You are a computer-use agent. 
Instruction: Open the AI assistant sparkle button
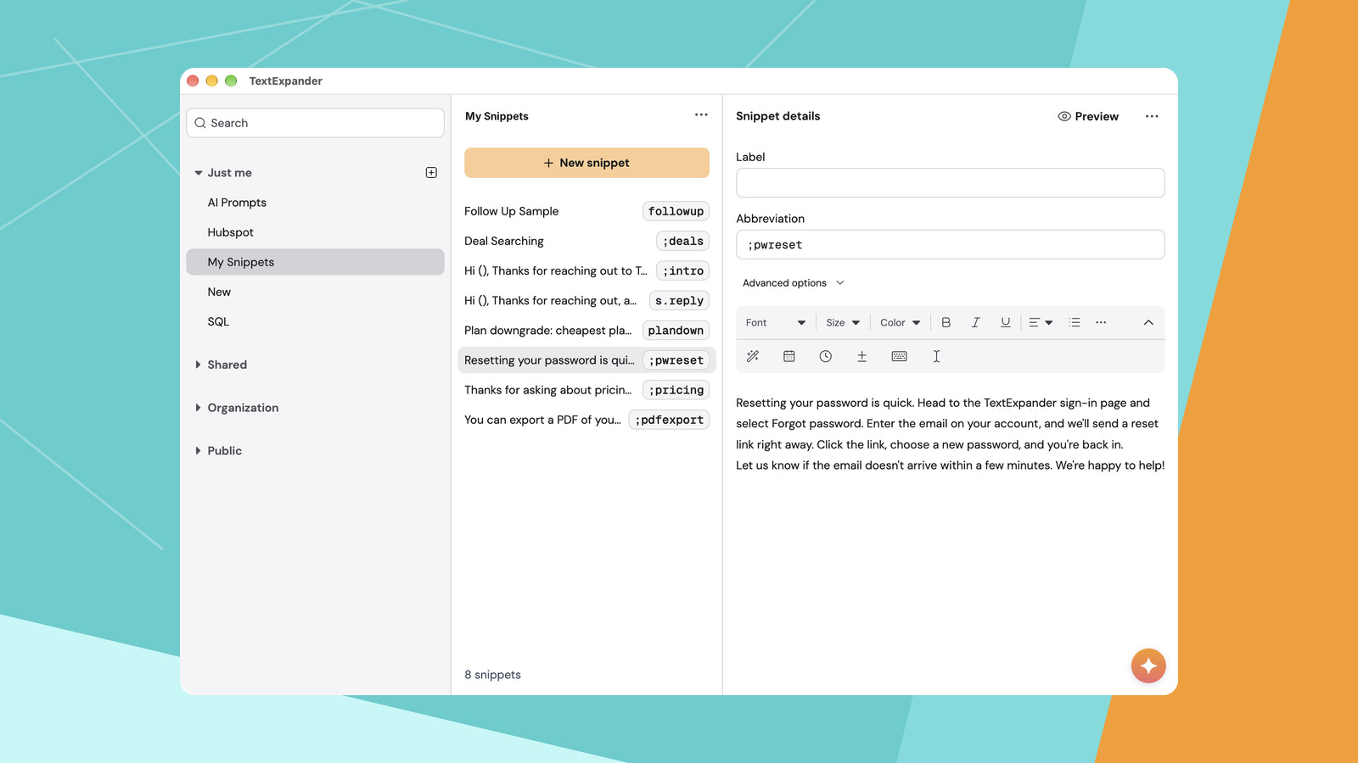pyautogui.click(x=1148, y=666)
